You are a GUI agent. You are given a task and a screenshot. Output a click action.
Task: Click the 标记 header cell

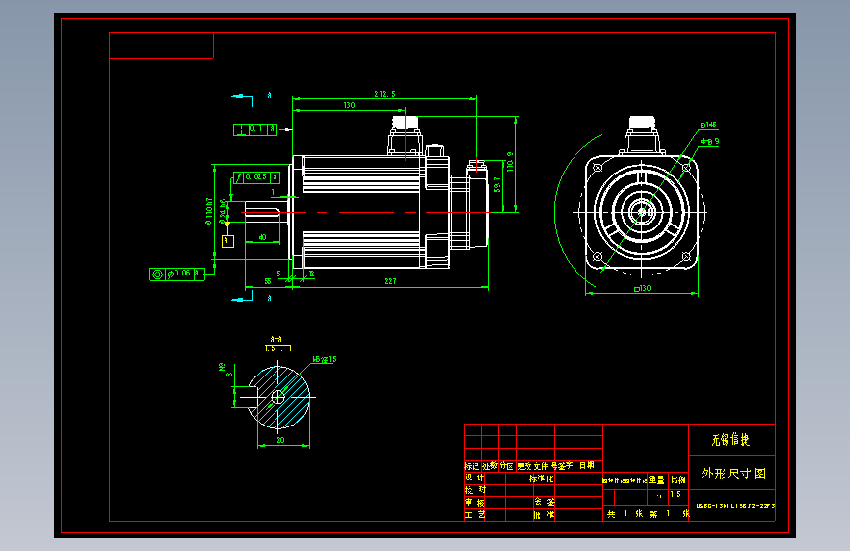[472, 466]
